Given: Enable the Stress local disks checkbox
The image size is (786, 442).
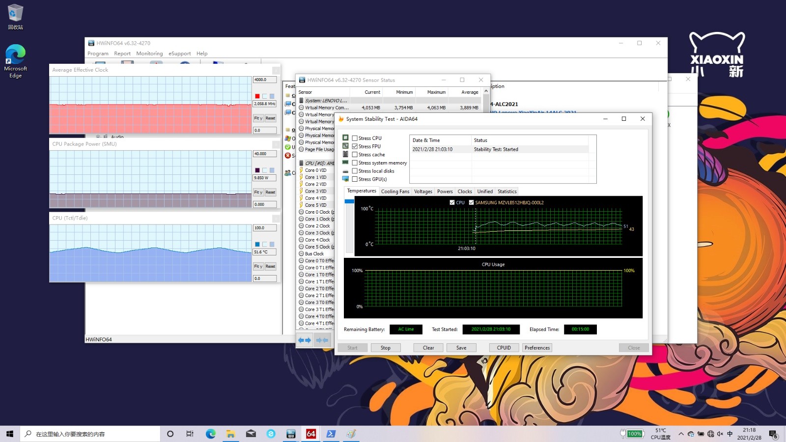Looking at the screenshot, I should click(355, 171).
